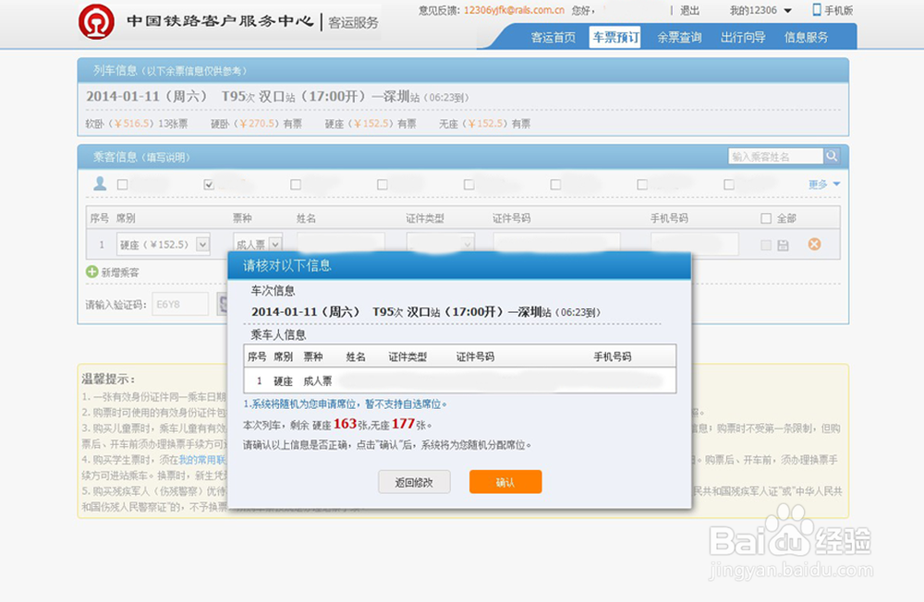
Task: Remove passenger row via red X icon
Action: [816, 243]
